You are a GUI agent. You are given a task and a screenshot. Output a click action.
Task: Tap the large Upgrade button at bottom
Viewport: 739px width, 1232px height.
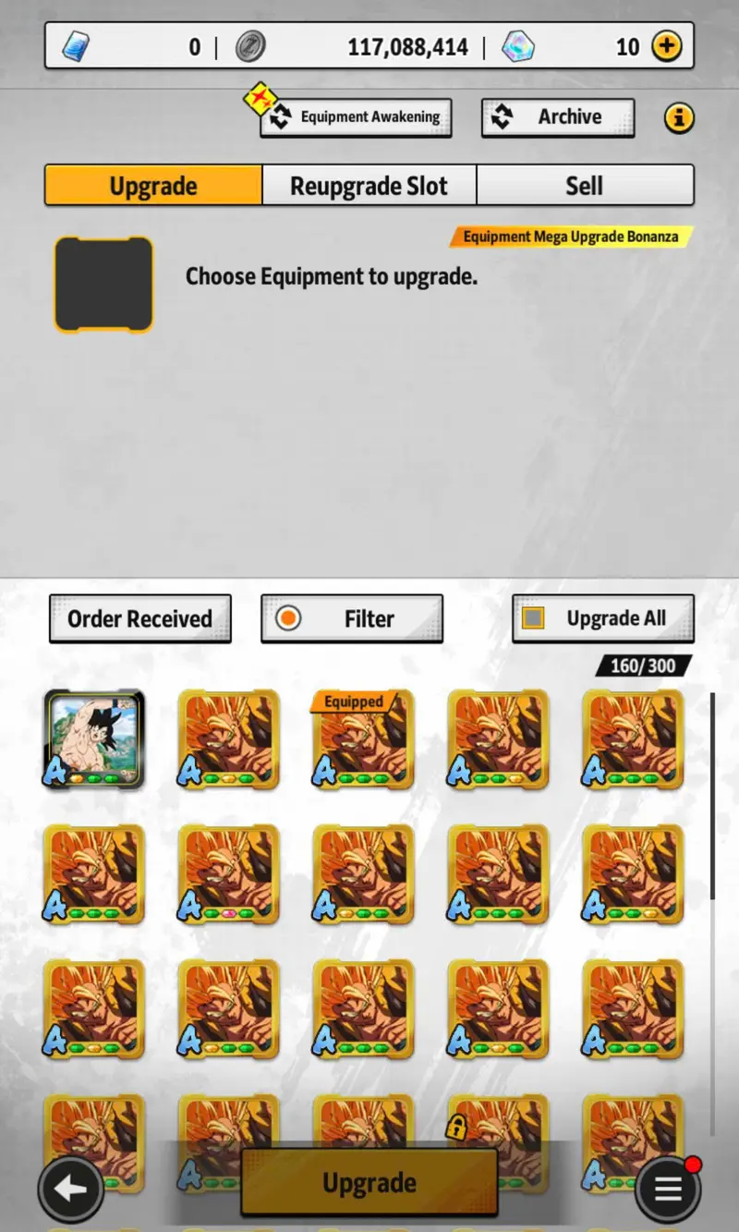tap(369, 1182)
